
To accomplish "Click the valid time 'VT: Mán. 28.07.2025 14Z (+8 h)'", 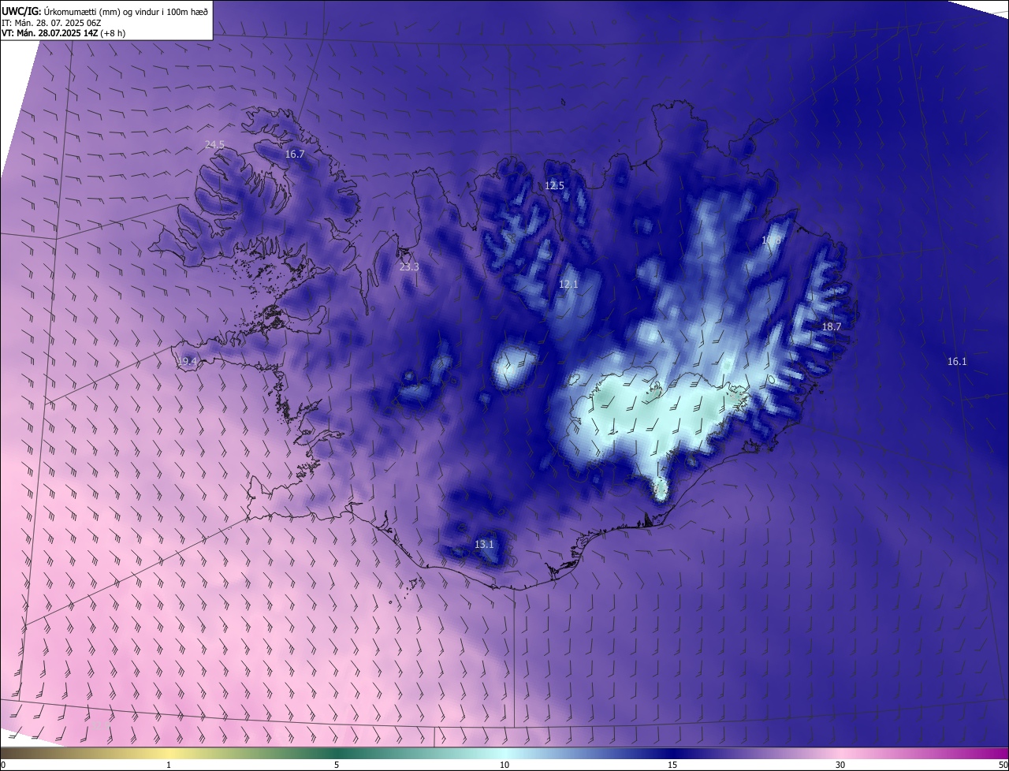I will pyautogui.click(x=63, y=33).
